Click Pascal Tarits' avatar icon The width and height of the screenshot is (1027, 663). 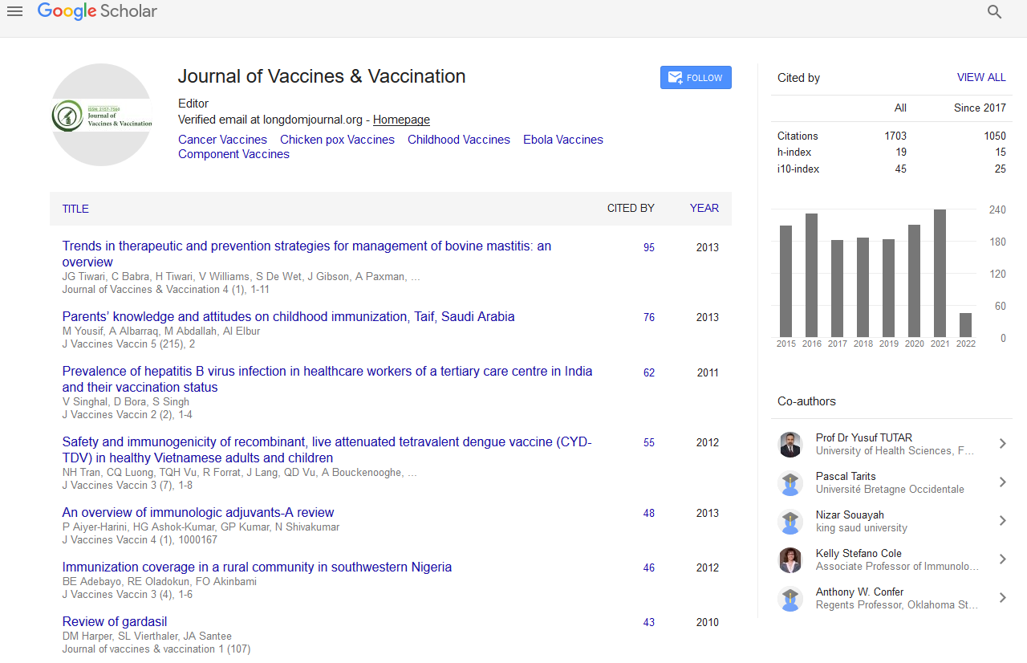pos(790,483)
